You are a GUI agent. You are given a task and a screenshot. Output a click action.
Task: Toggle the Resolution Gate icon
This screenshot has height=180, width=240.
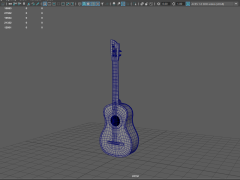pos(54,3)
